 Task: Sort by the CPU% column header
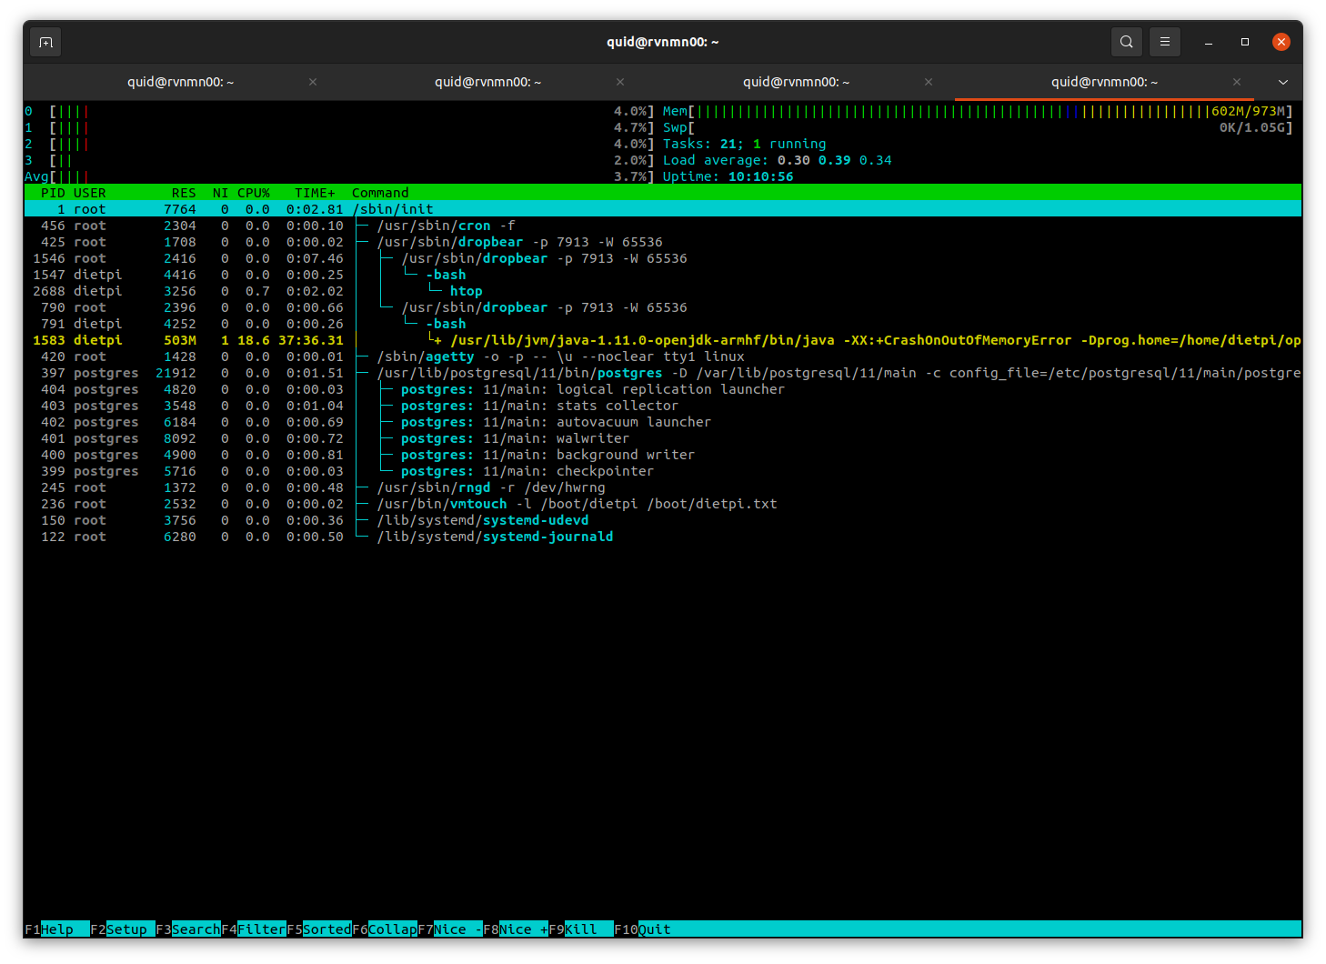(x=254, y=193)
